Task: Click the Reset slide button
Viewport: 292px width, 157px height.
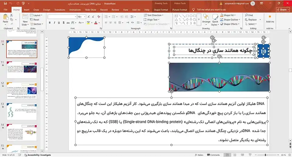Action: coord(35,19)
